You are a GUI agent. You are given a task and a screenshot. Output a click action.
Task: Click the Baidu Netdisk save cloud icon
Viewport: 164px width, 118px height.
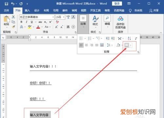pyautogui.click(x=120, y=19)
